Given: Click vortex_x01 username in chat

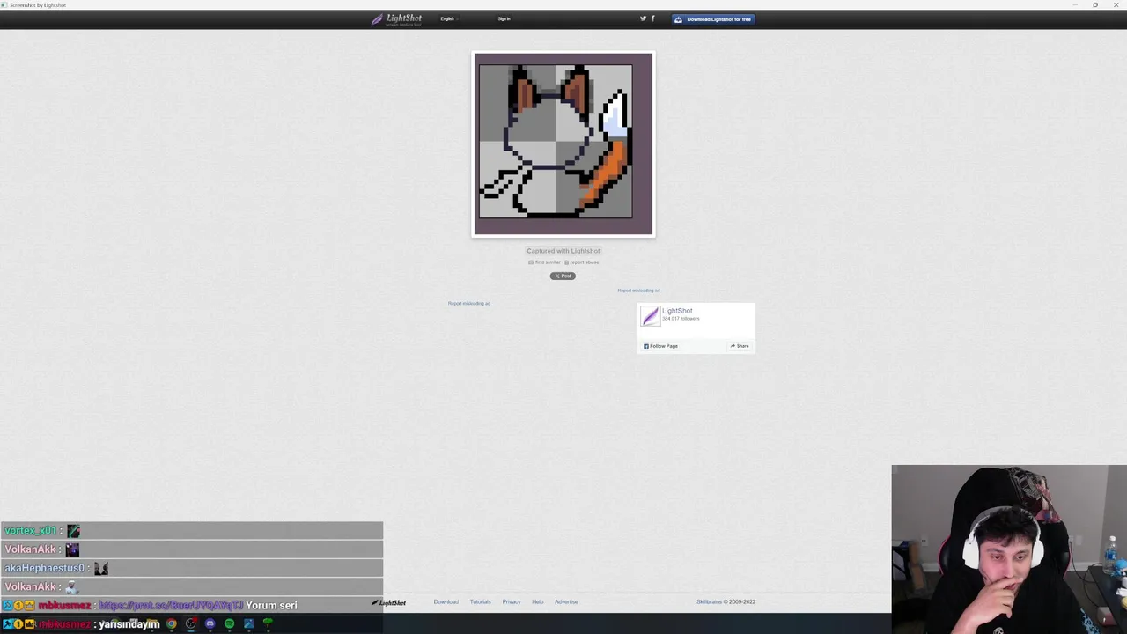Looking at the screenshot, I should [31, 531].
